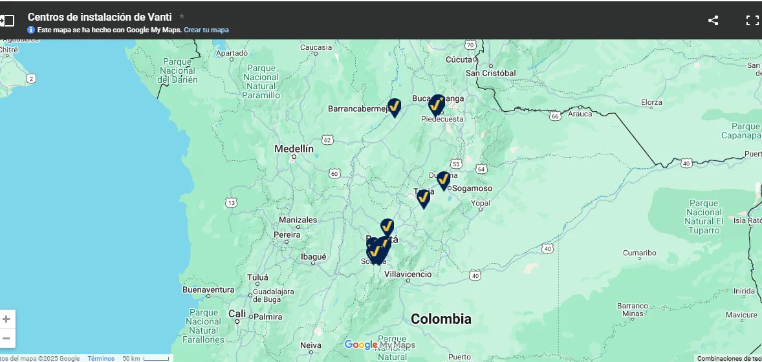Open the Términos link
Viewport: 762px width, 362px height.
pos(101,359)
